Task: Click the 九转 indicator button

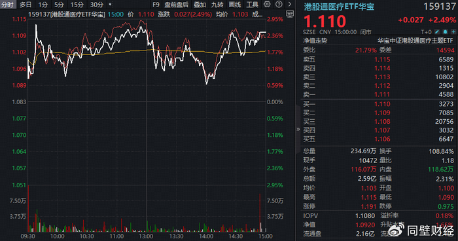Action: pyautogui.click(x=217, y=5)
